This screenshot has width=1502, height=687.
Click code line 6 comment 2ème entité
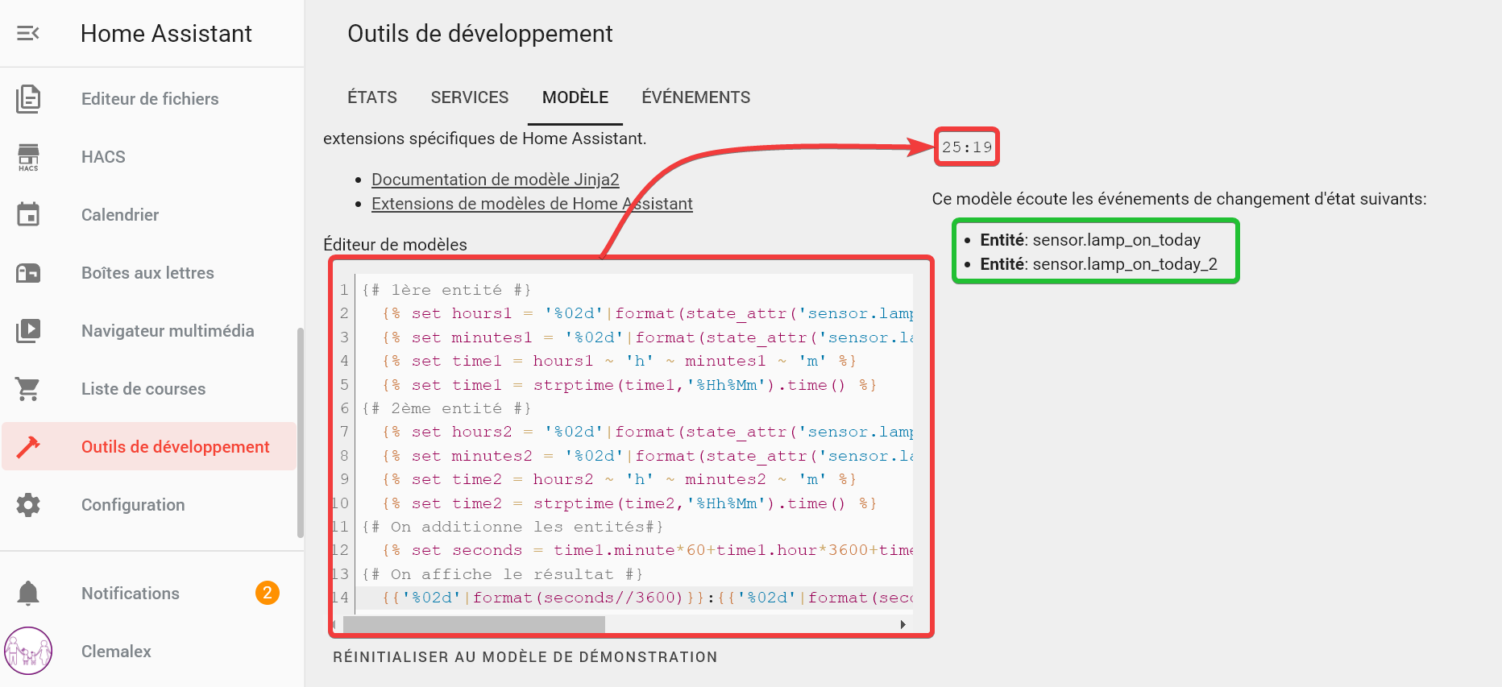(x=446, y=408)
